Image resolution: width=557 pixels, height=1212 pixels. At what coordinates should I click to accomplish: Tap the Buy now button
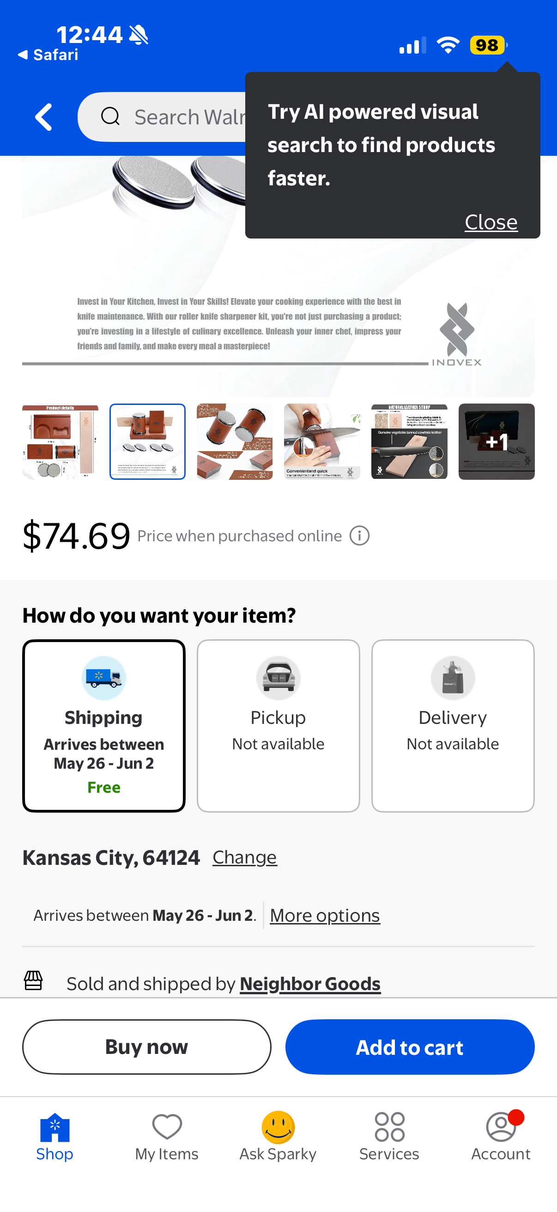pyautogui.click(x=147, y=1047)
